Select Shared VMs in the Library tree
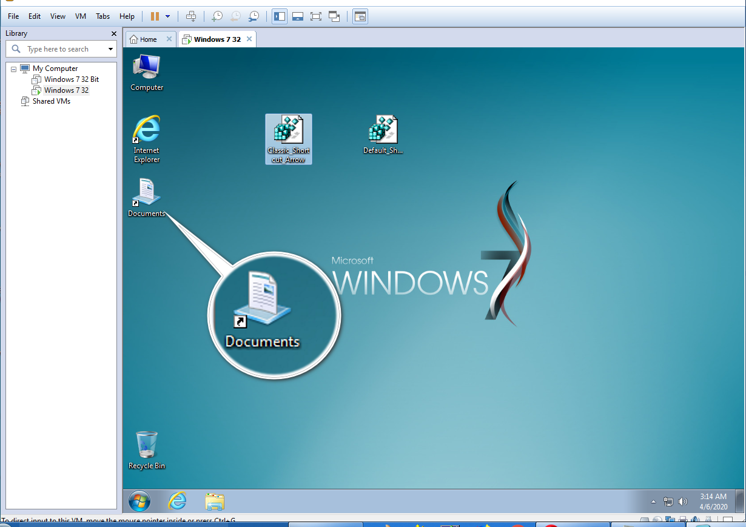746x527 pixels. (x=52, y=101)
